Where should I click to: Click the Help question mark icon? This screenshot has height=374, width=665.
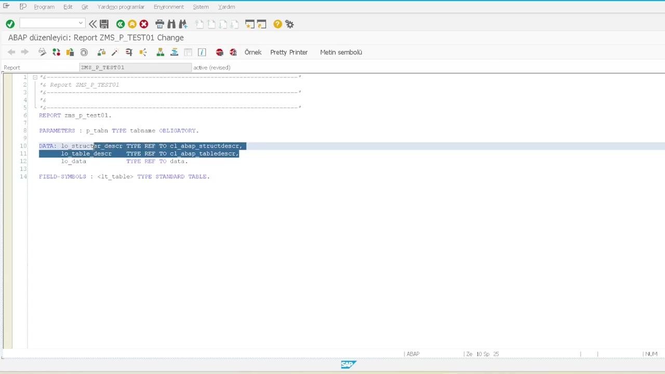point(277,24)
